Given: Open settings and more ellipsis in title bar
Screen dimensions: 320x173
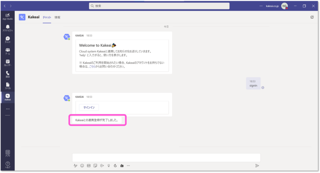Looking at the screenshot, I should coord(261,6).
